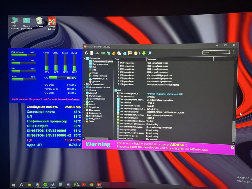Collapse the Компьютер tree node
The width and height of the screenshot is (252, 189).
[x=84, y=58]
